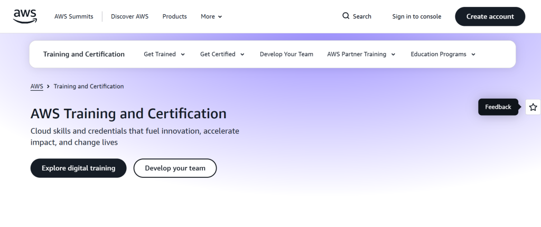
Task: Open AWS Summits link
Action: [x=73, y=16]
